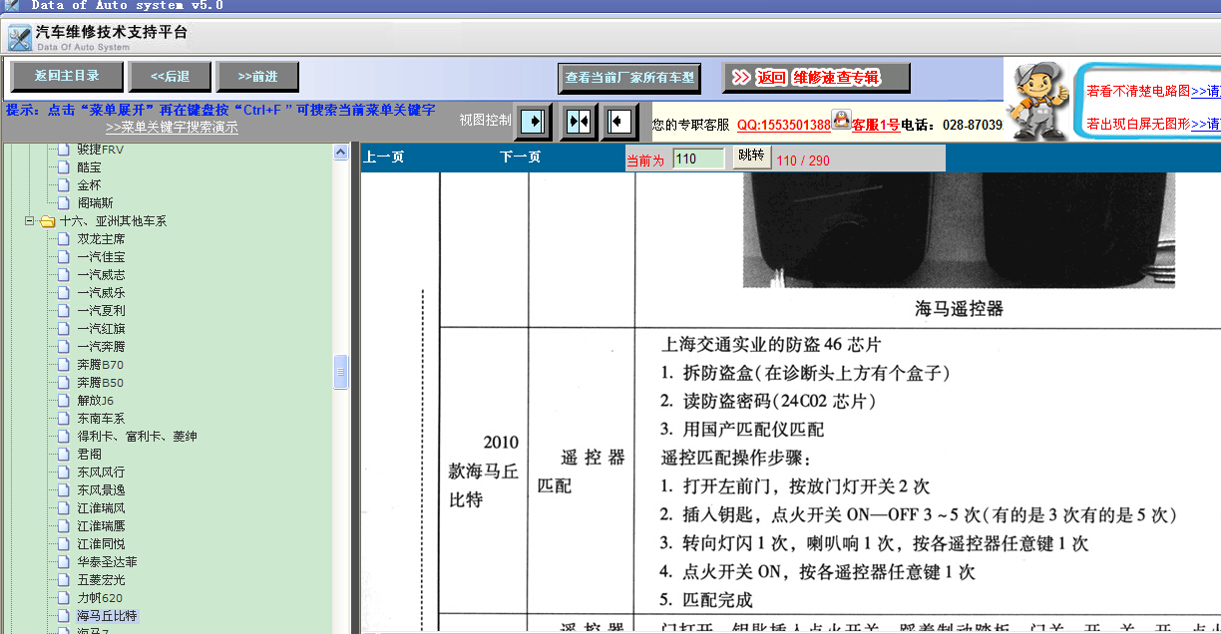Viewport: 1221px width, 634px height.
Task: Open the 一汽奔腾 tree item
Action: coord(101,347)
